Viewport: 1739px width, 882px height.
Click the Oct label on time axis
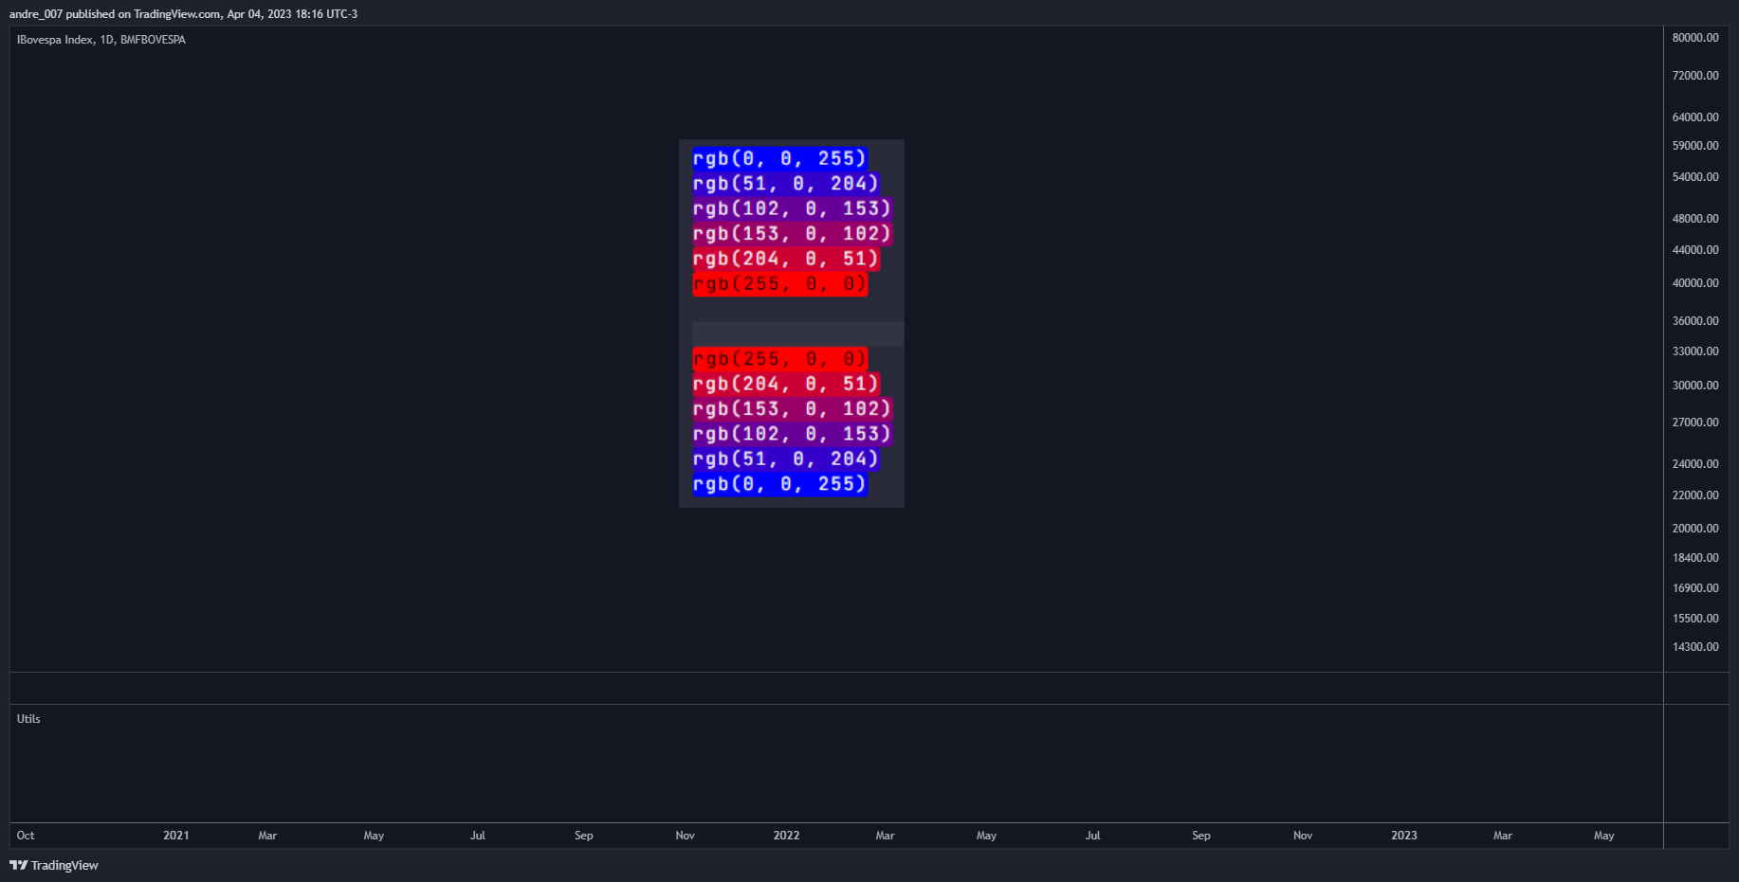pyautogui.click(x=26, y=836)
